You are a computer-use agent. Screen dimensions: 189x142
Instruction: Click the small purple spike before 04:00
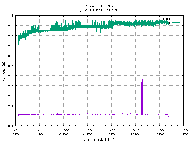[x=78, y=109]
